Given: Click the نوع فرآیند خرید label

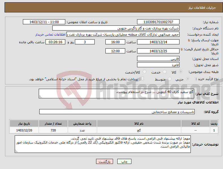Looking at the screenshot, I should [207, 79].
